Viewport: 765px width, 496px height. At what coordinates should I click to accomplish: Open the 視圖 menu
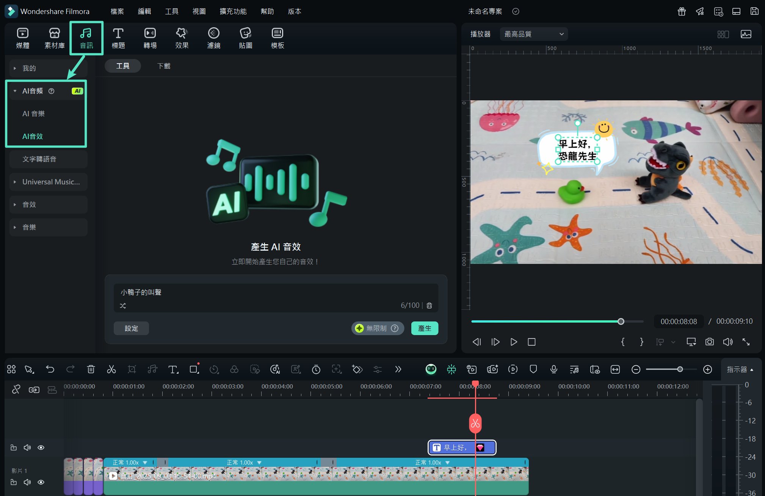point(199,11)
